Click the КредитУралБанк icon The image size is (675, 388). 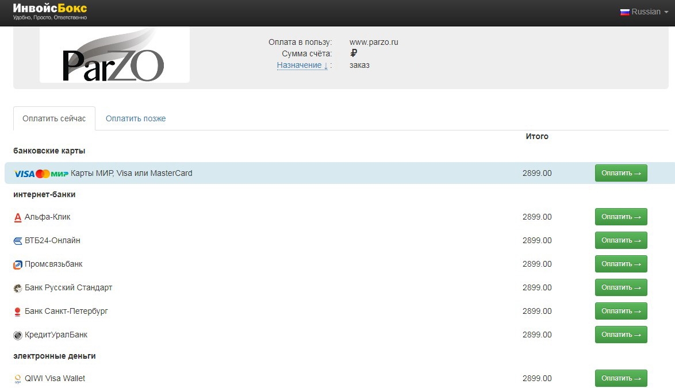click(x=18, y=336)
